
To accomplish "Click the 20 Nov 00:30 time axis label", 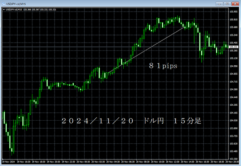I will click(x=83, y=162).
